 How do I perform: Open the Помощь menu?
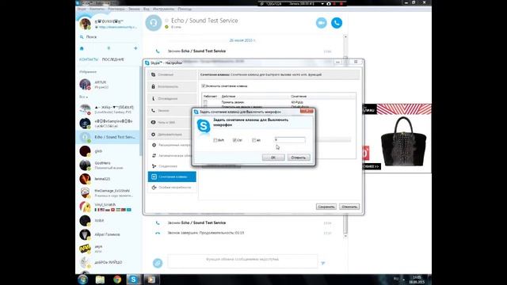[x=185, y=9]
